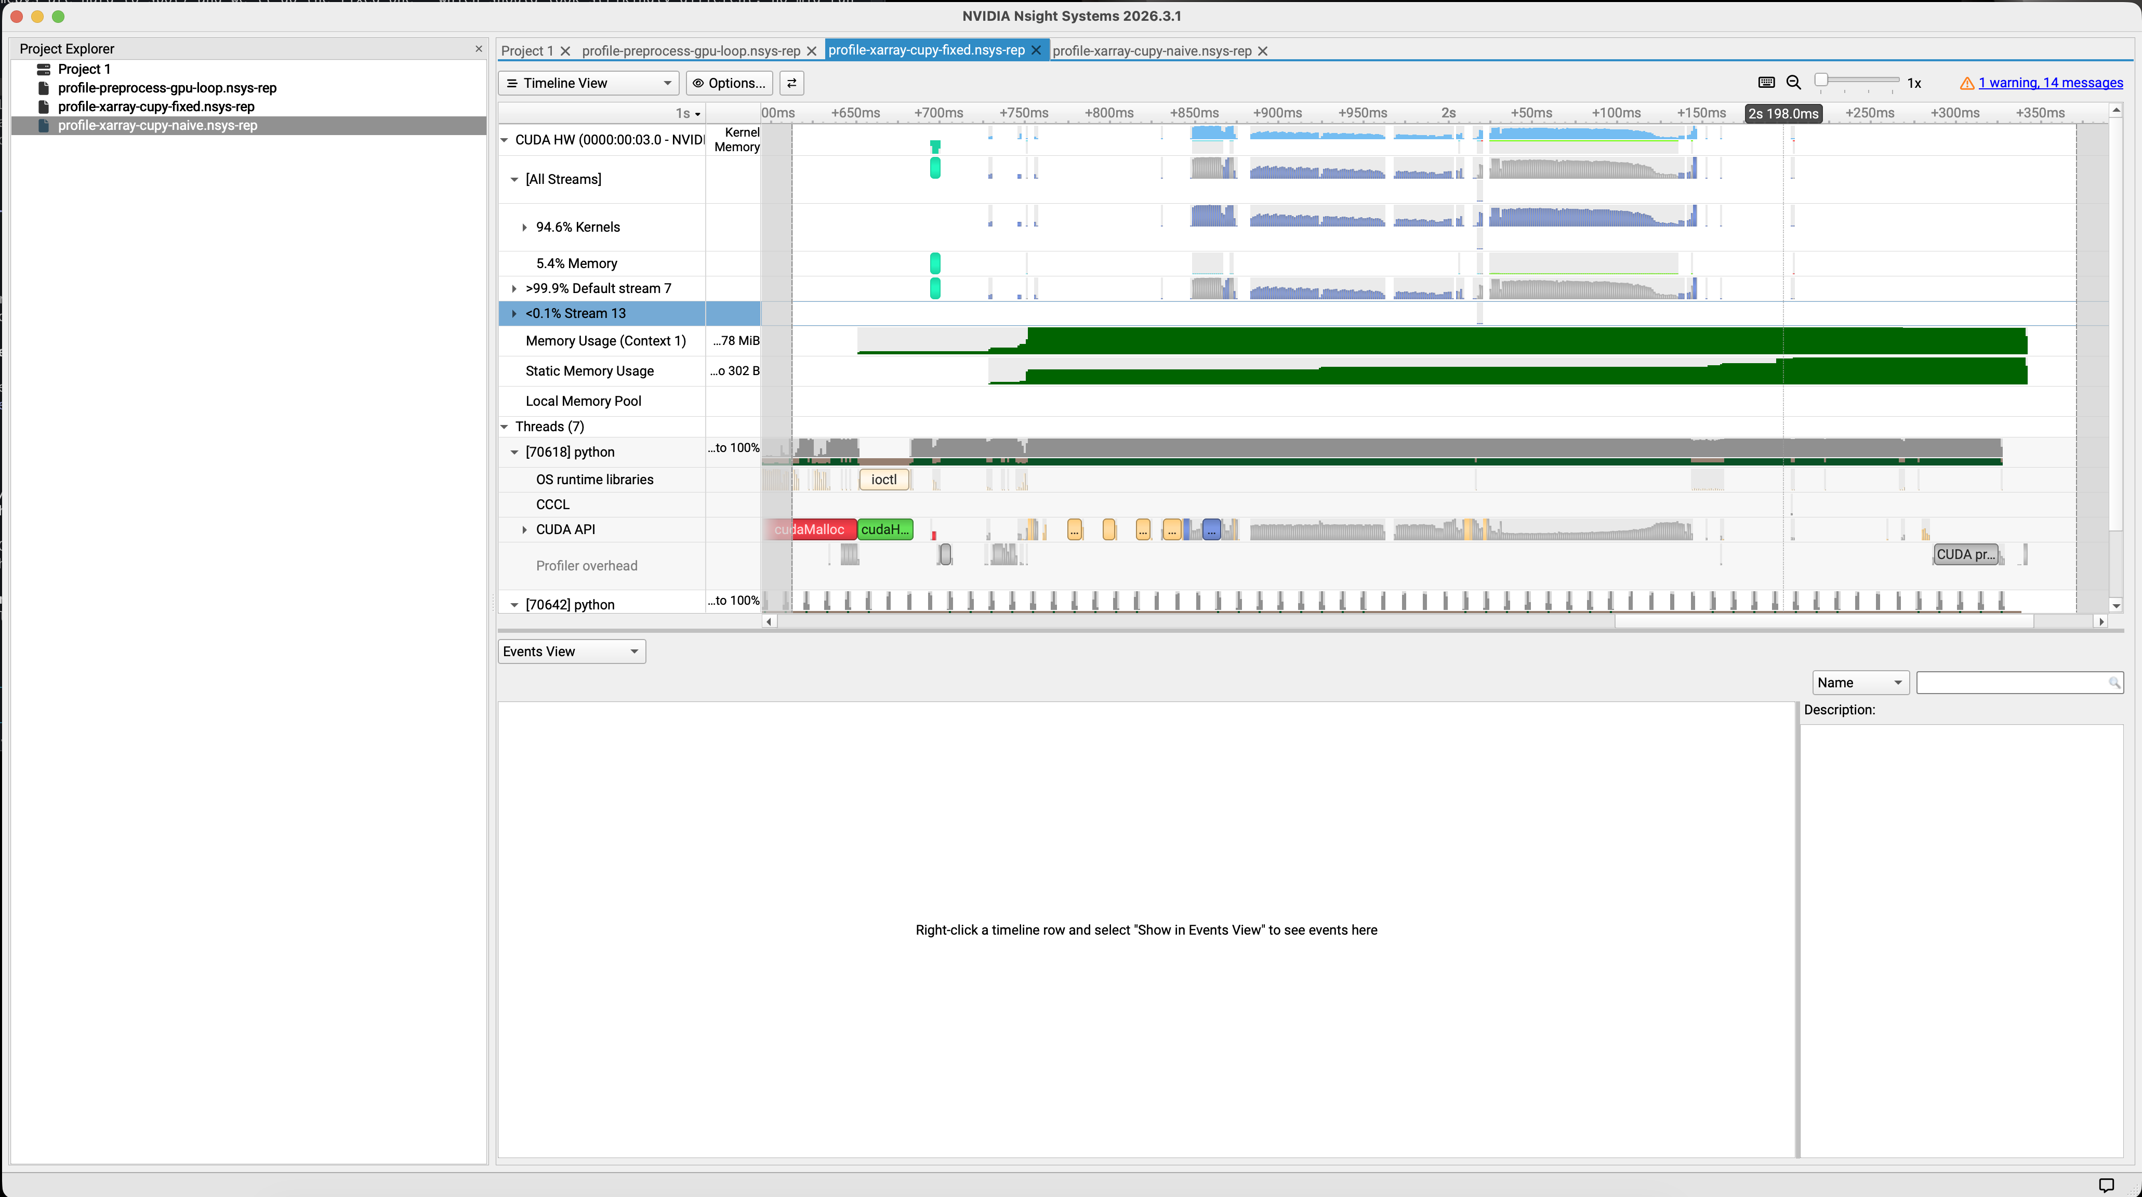This screenshot has height=1197, width=2142.
Task: Click the CCCL row label
Action: (552, 504)
